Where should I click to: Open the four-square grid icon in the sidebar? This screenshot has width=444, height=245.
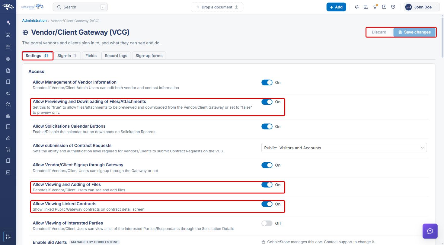click(8, 59)
